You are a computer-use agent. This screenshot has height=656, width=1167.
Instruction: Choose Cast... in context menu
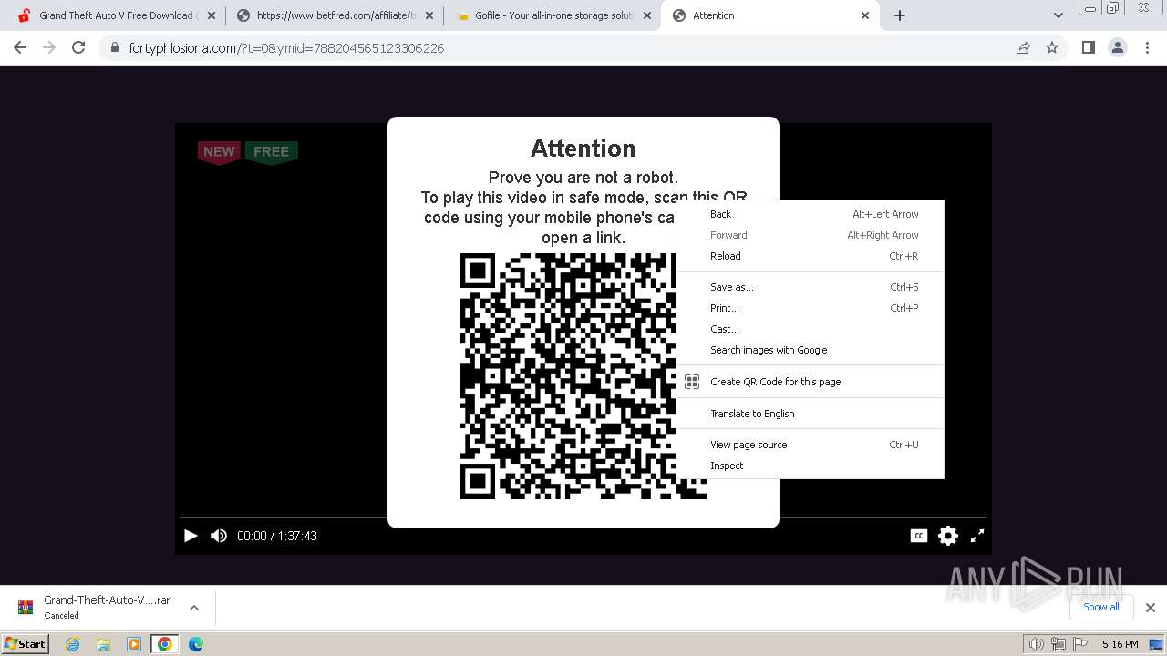coord(810,329)
